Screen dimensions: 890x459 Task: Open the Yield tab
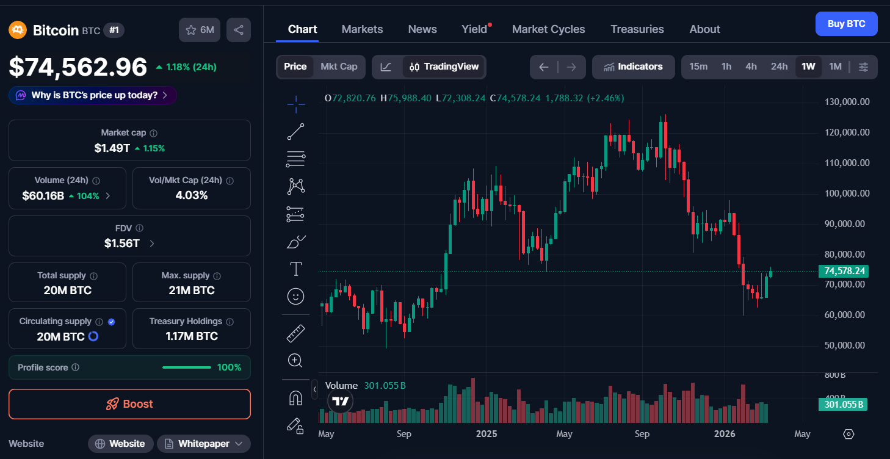pos(474,29)
